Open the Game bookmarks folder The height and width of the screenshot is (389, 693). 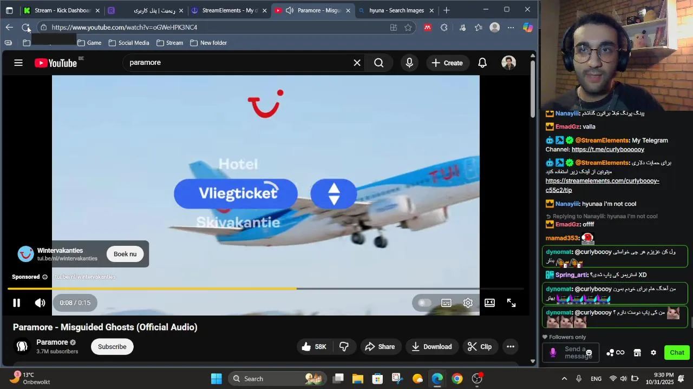(x=89, y=43)
